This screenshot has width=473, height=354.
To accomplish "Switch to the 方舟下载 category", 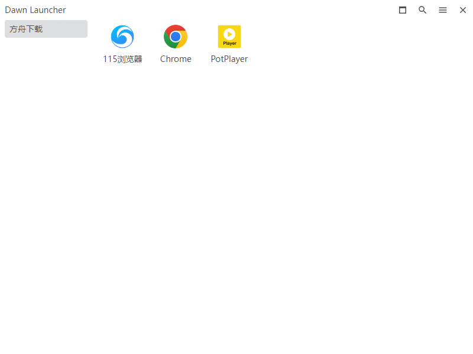I will click(x=46, y=28).
